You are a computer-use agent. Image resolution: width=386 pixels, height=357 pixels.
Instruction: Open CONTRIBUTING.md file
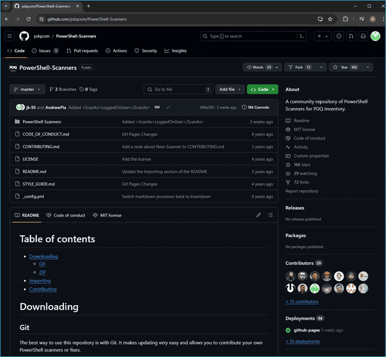41,147
